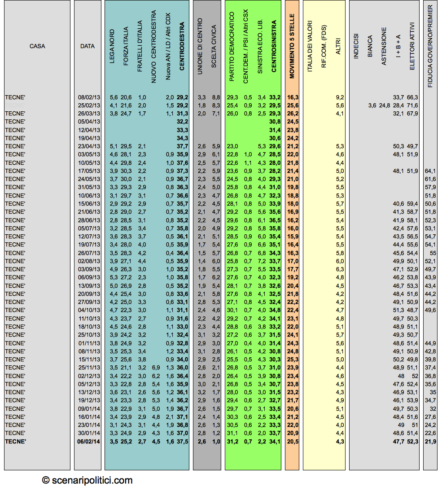The height and width of the screenshot is (491, 442).
Task: Click the ITALIA DEI VALORI header
Action: [x=310, y=46]
